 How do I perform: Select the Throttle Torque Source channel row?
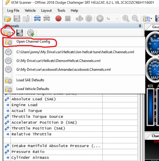[37, 117]
